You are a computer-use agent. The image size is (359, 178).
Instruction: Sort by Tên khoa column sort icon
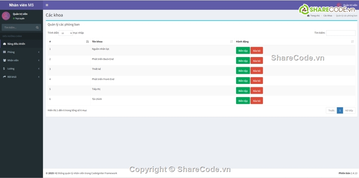click(232, 42)
